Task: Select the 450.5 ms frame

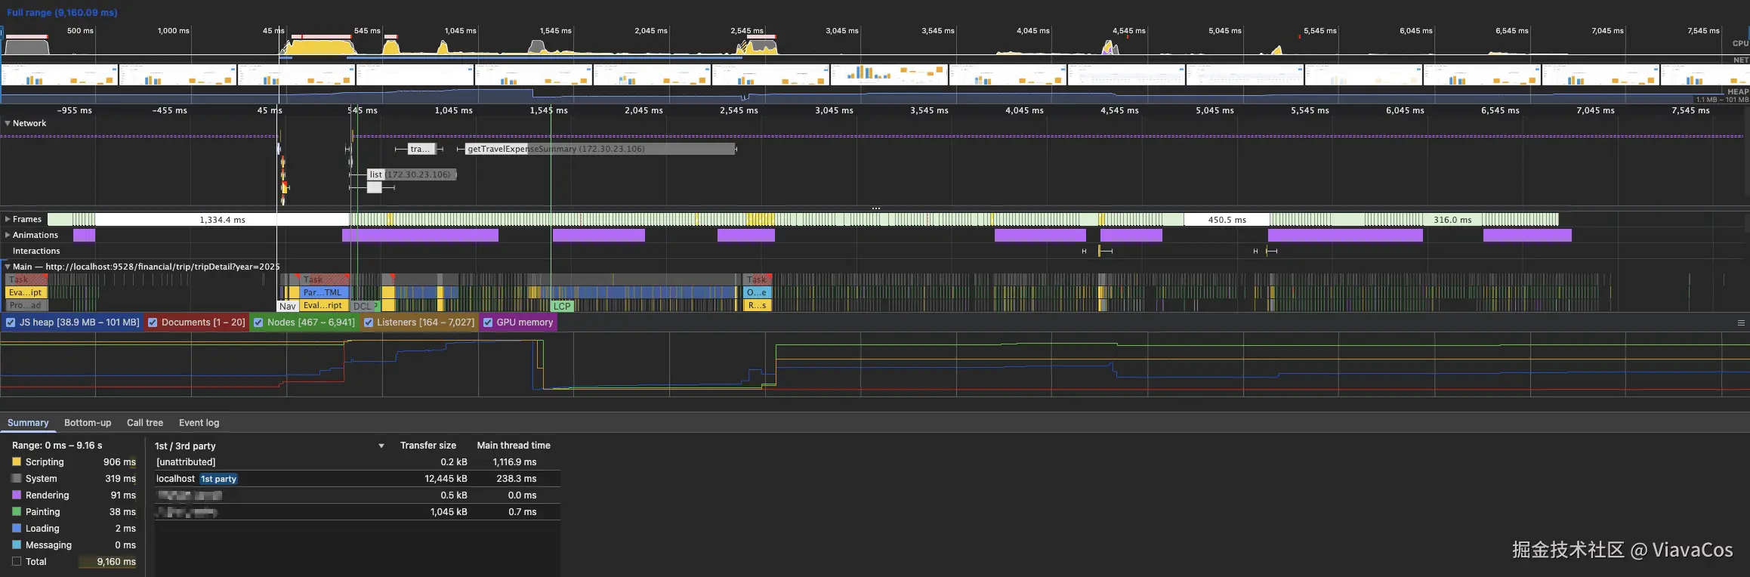Action: pyautogui.click(x=1227, y=220)
